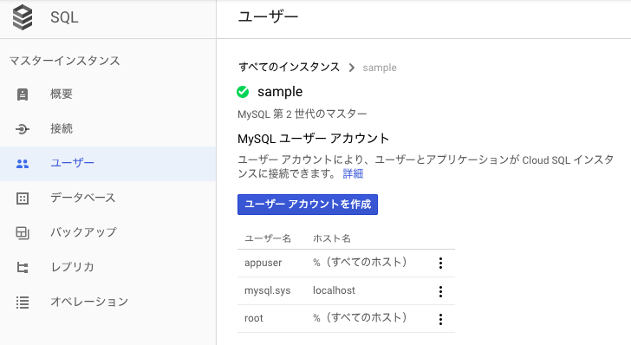631x345 pixels.
Task: Click the 接続 connection icon
Action: (23, 129)
